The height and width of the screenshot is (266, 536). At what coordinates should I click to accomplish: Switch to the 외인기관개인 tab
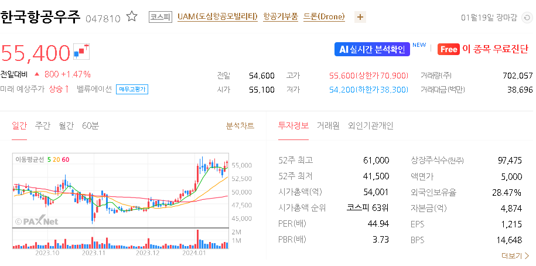point(371,125)
